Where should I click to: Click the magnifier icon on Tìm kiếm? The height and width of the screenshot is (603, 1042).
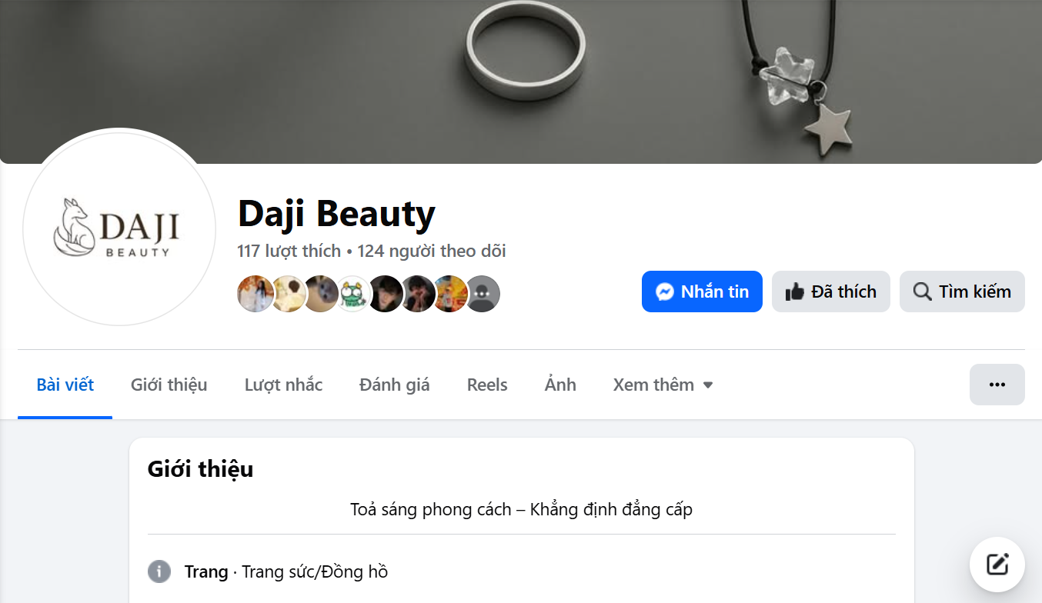[x=922, y=292]
